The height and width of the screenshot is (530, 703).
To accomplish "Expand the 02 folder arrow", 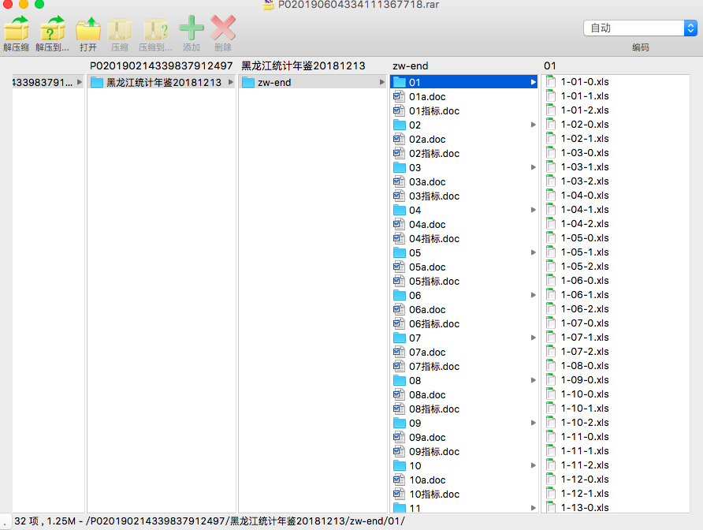I will (x=533, y=125).
